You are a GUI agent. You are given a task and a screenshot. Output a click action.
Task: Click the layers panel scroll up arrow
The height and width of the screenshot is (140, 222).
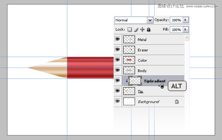point(187,38)
